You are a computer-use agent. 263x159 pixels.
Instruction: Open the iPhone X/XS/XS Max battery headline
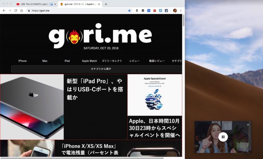click(90, 149)
